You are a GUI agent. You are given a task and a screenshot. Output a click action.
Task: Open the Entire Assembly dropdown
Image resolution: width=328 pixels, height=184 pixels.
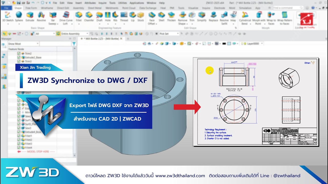(75, 33)
